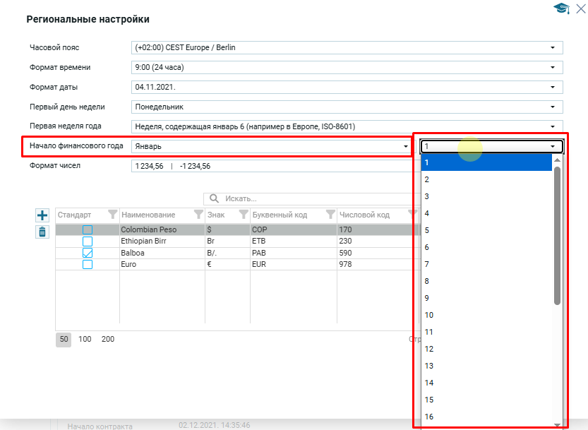Set page size to 100 rows
This screenshot has height=430, width=588.
(x=85, y=339)
